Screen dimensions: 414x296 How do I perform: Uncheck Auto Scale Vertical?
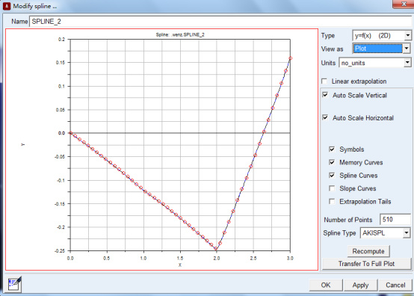[325, 95]
